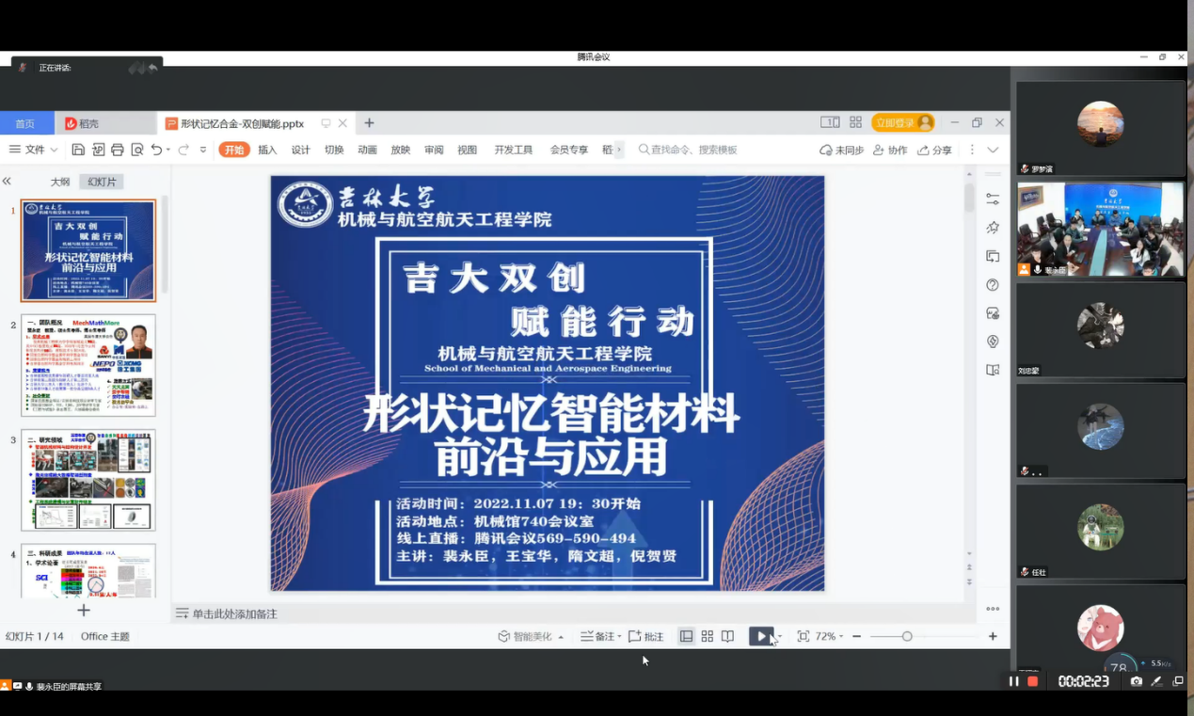Click the undo arrow icon

coord(156,150)
